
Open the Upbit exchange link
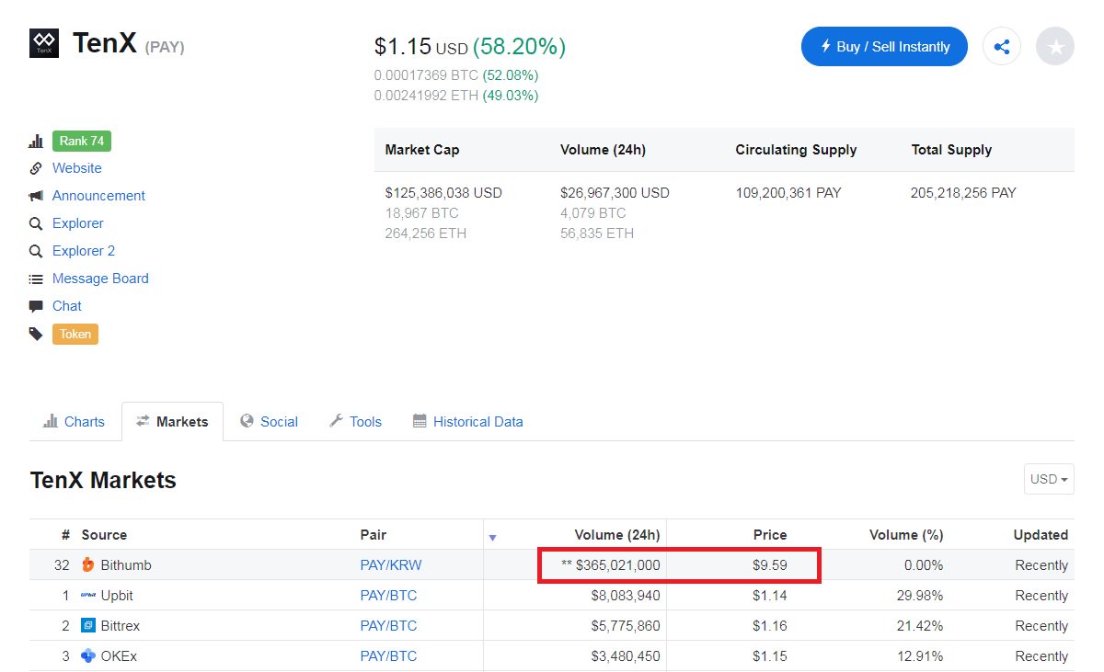117,596
